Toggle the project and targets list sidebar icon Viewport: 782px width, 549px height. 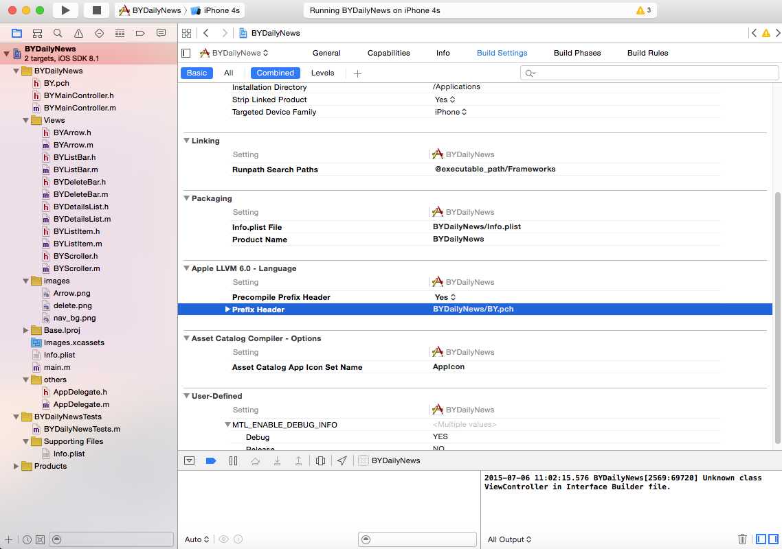point(186,53)
